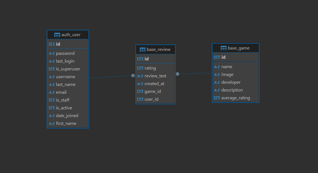Viewport: 318px width, 173px height.
Task: Click the auth_user table title
Action: (70, 34)
